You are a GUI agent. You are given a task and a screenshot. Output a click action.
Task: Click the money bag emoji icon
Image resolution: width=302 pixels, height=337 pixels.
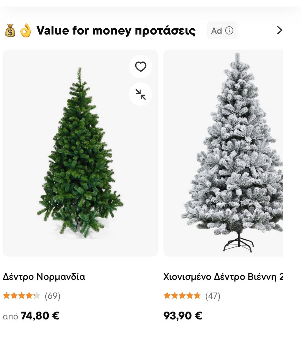point(10,30)
